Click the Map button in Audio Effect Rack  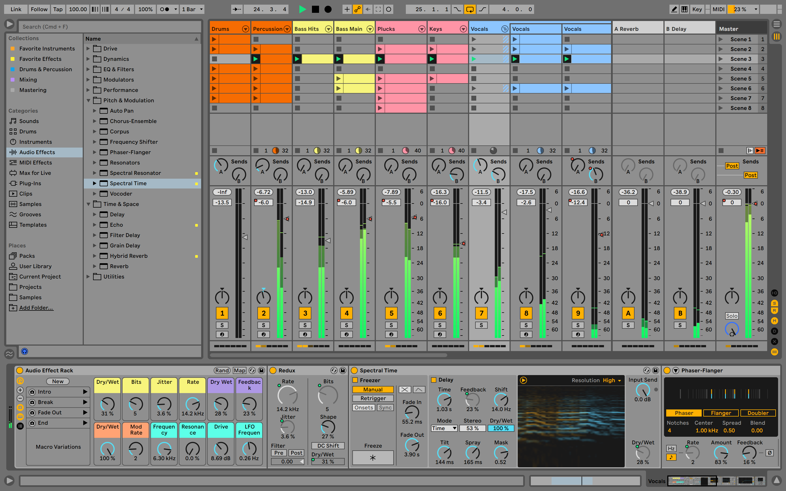[x=239, y=370]
